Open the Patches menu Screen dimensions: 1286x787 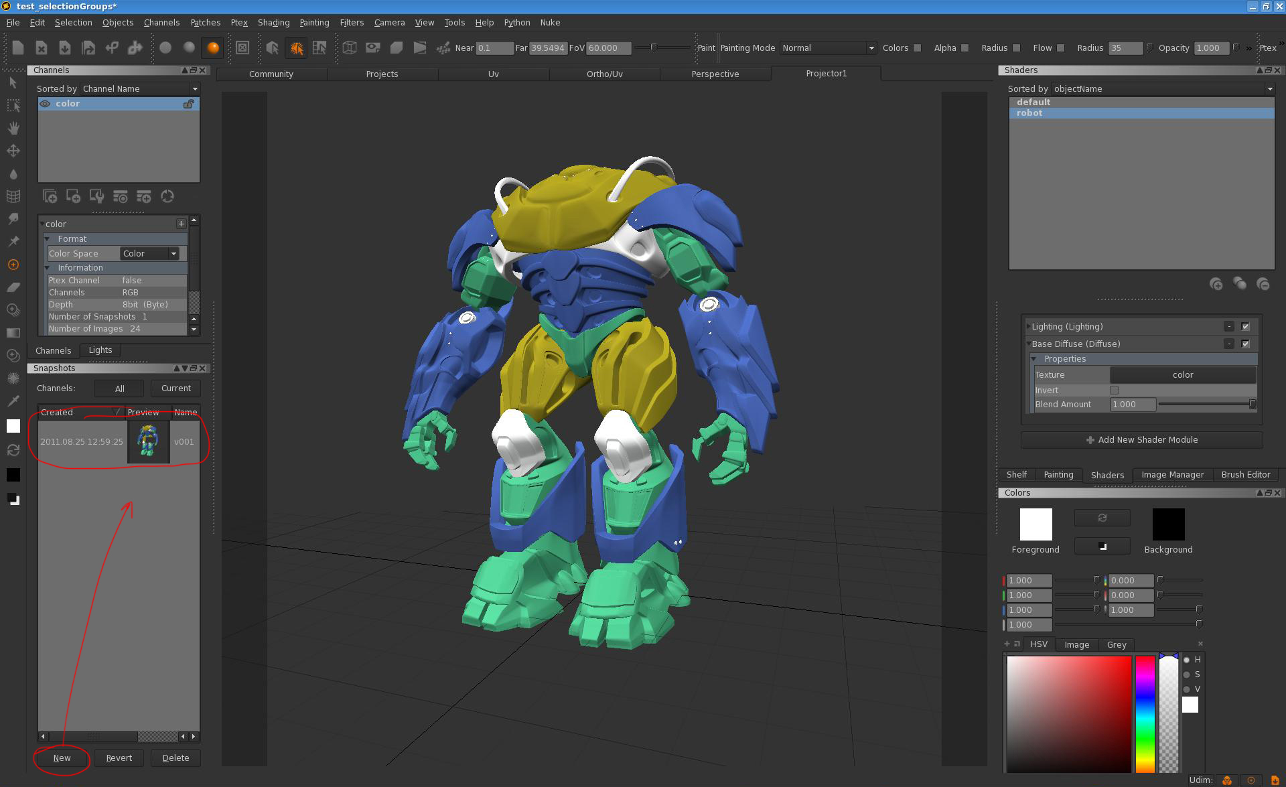(x=205, y=22)
